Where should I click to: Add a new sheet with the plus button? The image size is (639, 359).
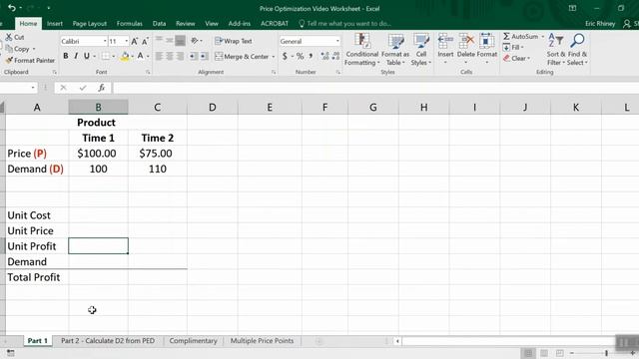point(319,341)
